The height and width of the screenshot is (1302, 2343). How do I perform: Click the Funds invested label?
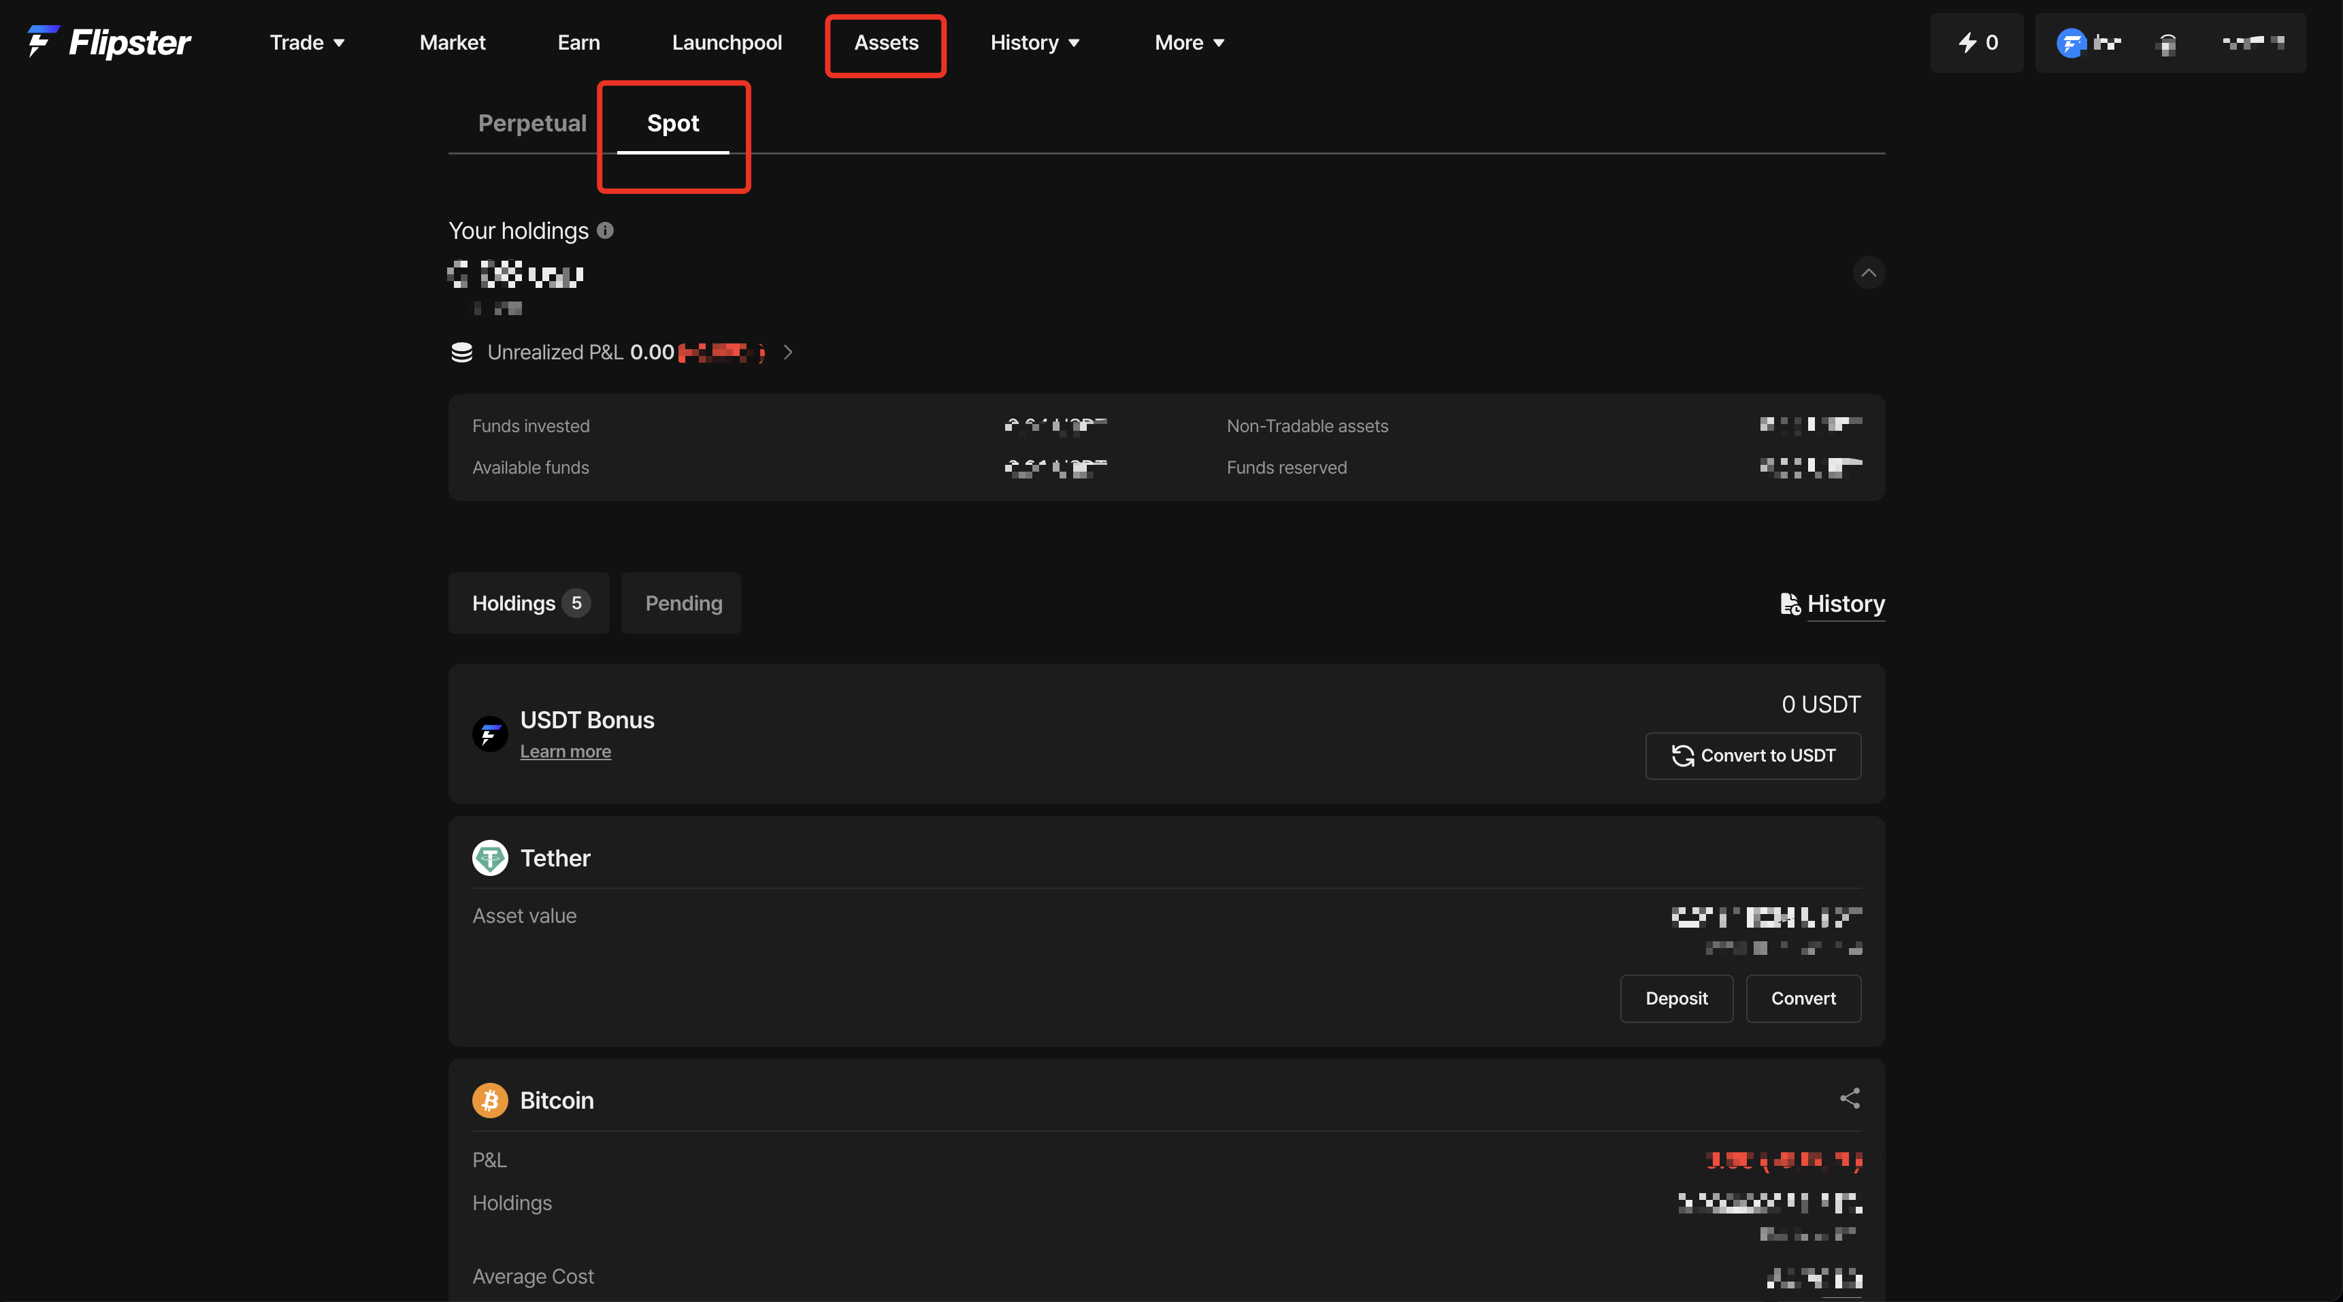point(531,426)
